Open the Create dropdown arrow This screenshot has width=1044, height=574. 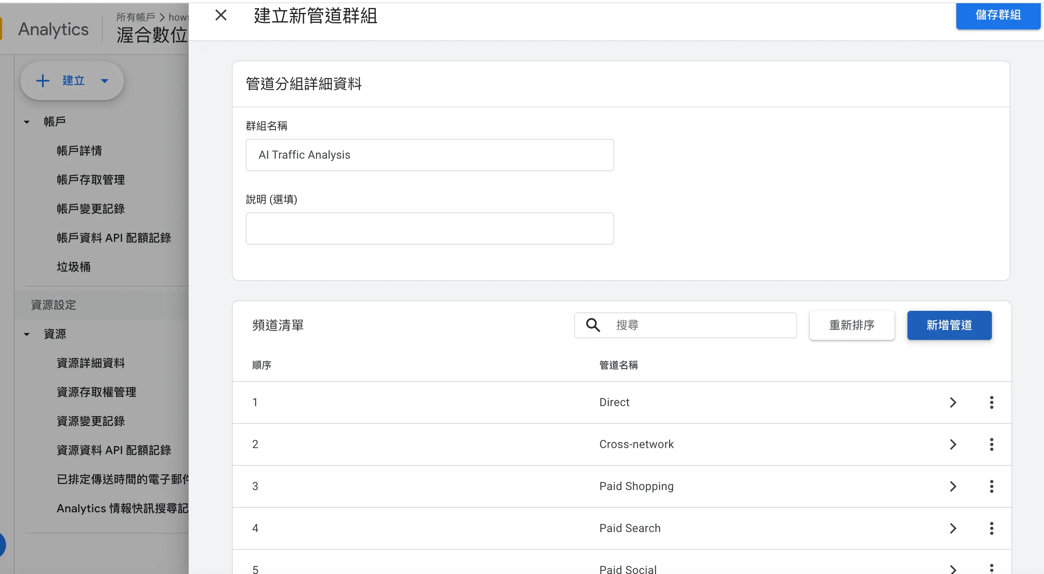(105, 81)
